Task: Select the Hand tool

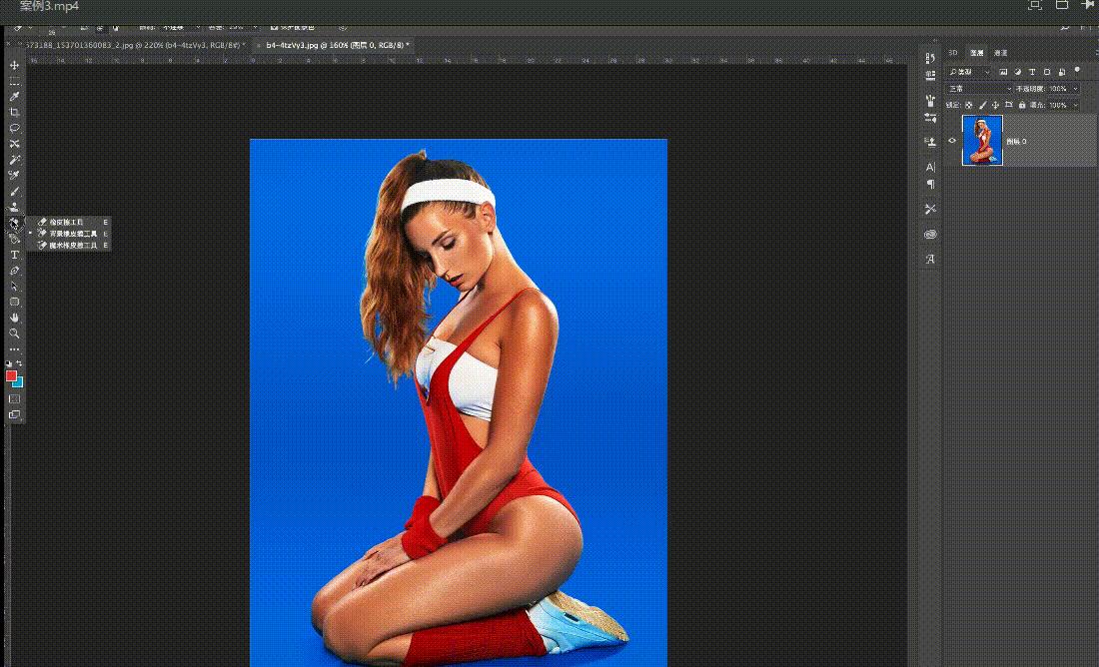Action: [x=14, y=318]
